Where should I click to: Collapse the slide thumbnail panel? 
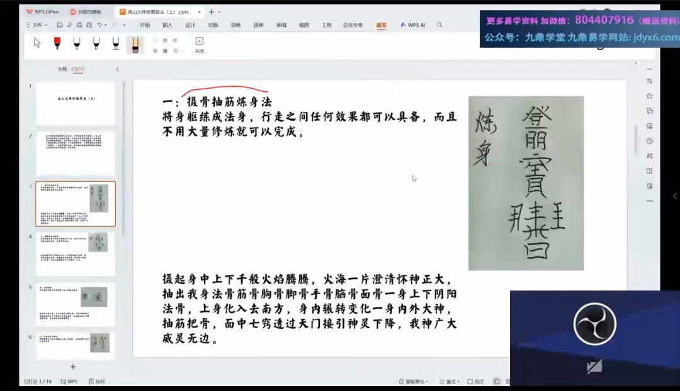pos(117,69)
